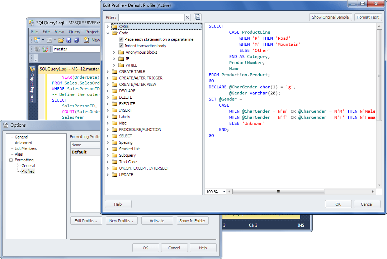Click the Change Connection toolbar icon
The height and width of the screenshot is (259, 387).
[45, 49]
